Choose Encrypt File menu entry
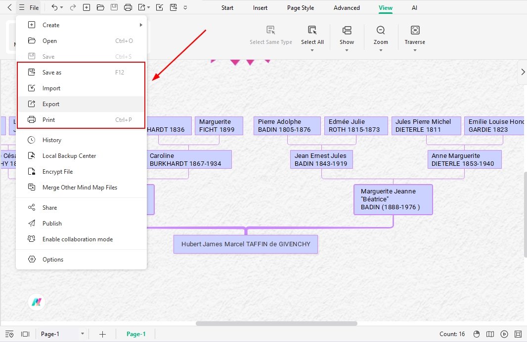This screenshot has width=527, height=342. [82, 172]
